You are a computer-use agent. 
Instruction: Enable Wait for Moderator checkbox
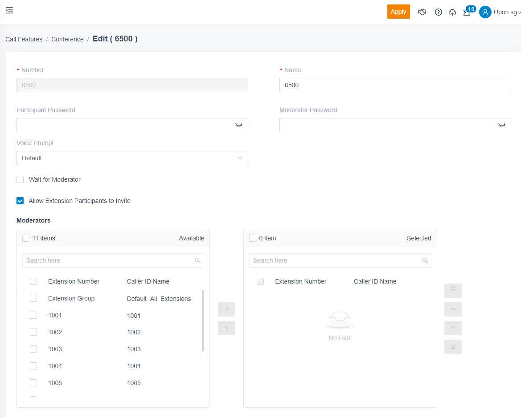tap(20, 179)
